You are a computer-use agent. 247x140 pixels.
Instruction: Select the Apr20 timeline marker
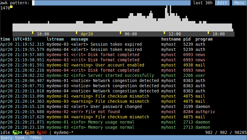coord(87,34)
